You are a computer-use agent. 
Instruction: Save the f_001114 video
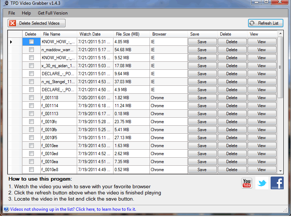tap(202, 106)
